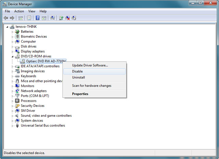
Task: Click the blue Help question mark icon
Action: point(37,18)
